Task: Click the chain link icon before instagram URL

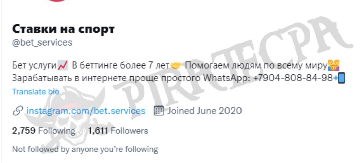Action: point(18,111)
